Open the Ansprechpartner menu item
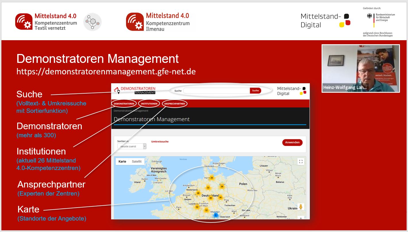This screenshot has width=408, height=232. pyautogui.click(x=175, y=104)
